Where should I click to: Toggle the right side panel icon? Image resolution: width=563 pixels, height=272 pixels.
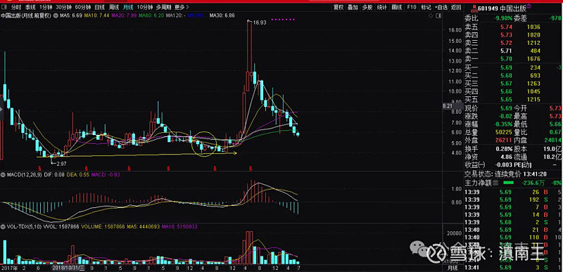tap(438, 15)
